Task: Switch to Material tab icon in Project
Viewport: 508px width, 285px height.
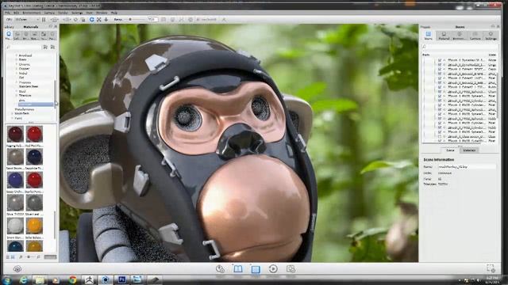Action: click(x=444, y=36)
